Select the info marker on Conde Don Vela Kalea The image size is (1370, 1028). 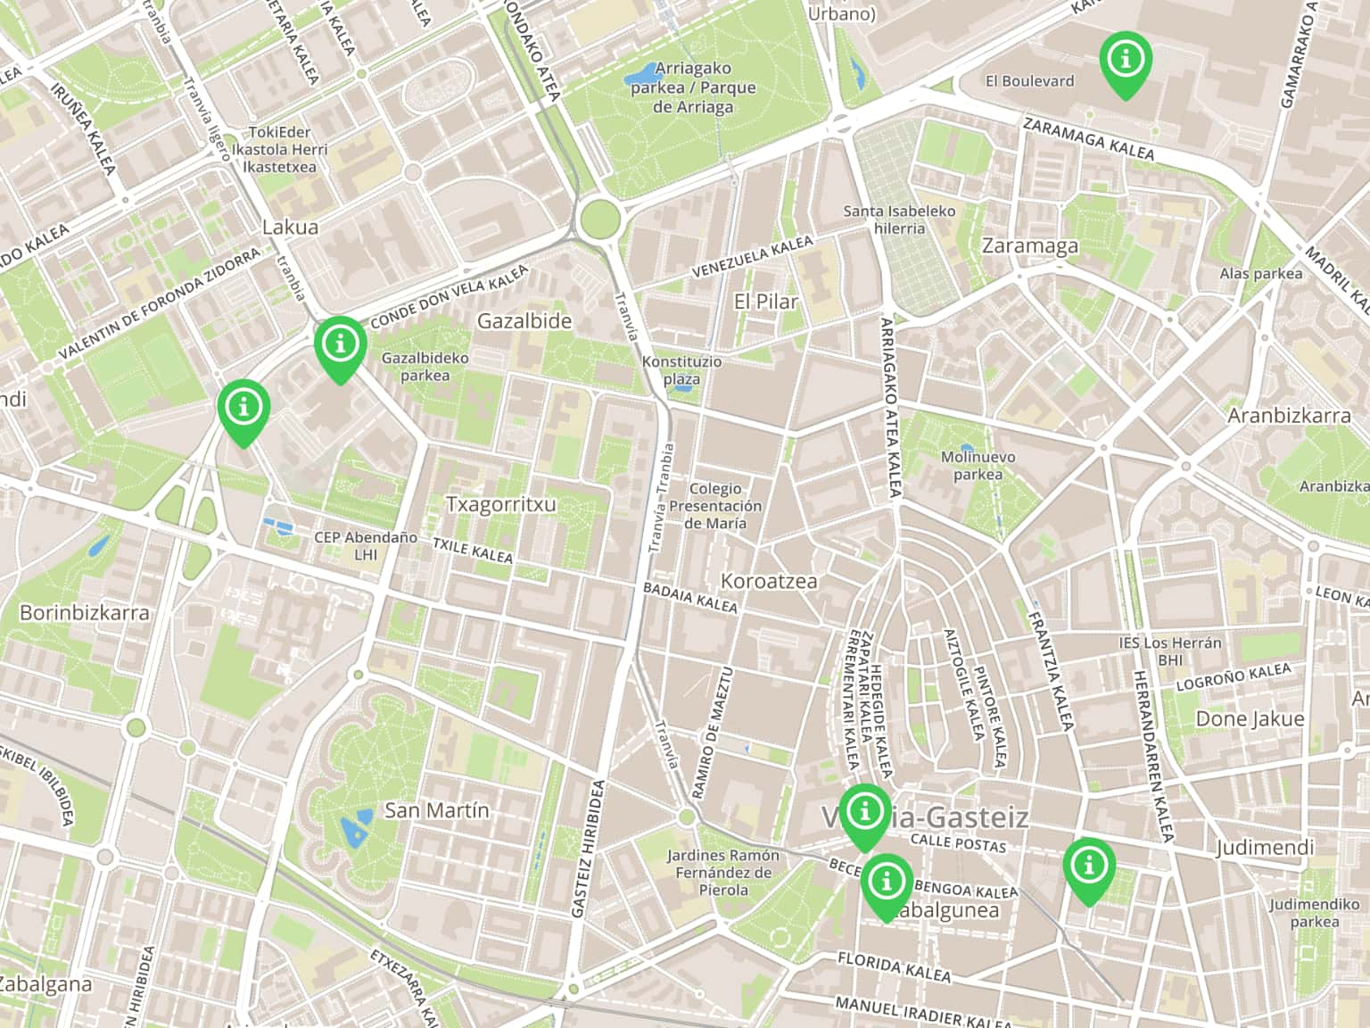pyautogui.click(x=340, y=348)
